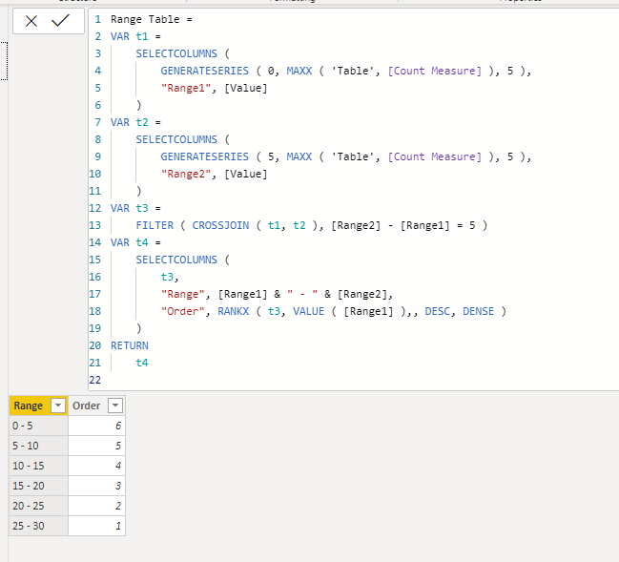The height and width of the screenshot is (562, 619).
Task: Click the '15 - 20' range cell
Action: point(38,486)
